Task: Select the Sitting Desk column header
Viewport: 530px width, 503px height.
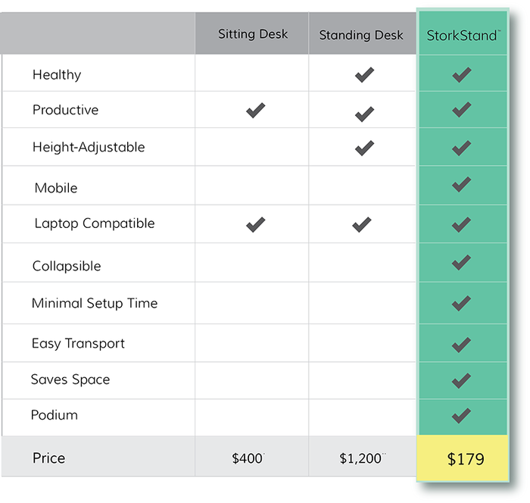Action: (x=253, y=34)
